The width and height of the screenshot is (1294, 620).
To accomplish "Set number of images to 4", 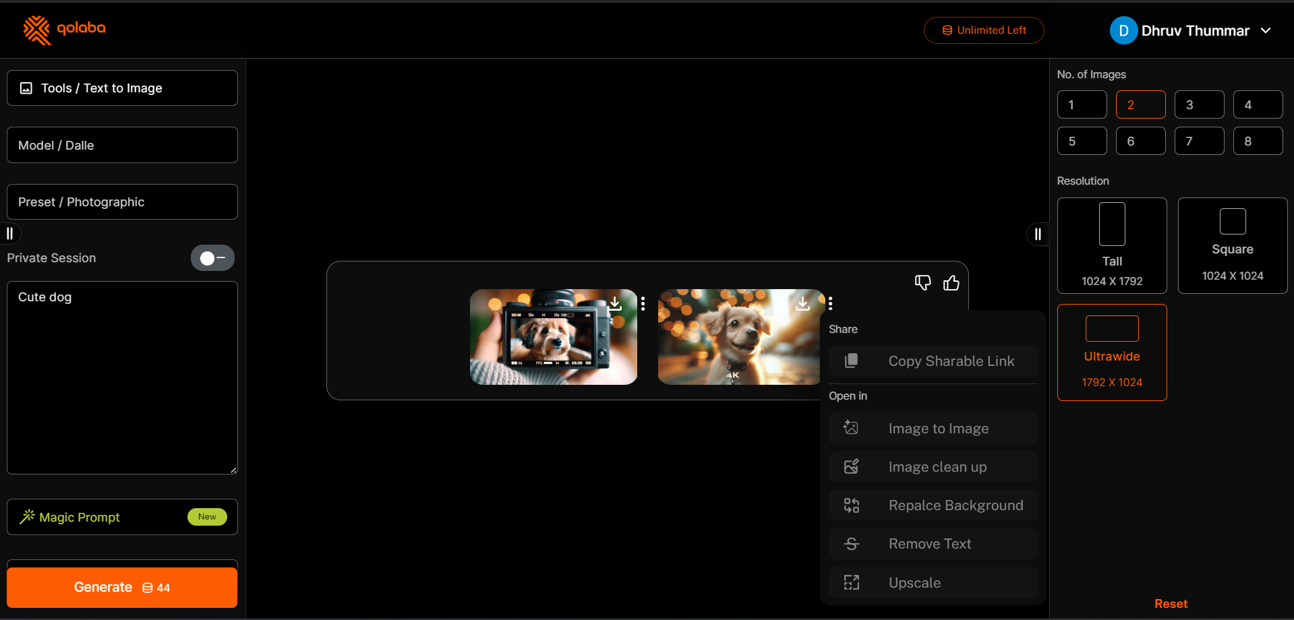I will point(1258,105).
